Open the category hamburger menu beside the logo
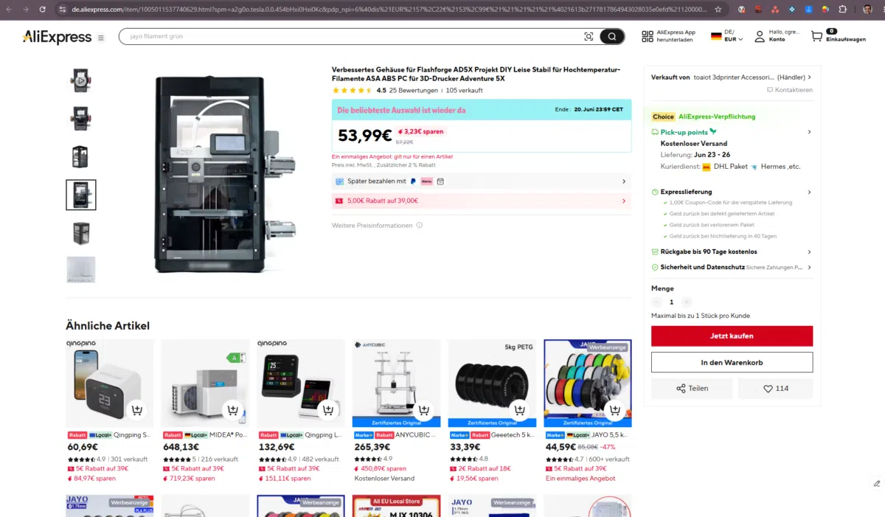This screenshot has width=885, height=517. coord(101,38)
